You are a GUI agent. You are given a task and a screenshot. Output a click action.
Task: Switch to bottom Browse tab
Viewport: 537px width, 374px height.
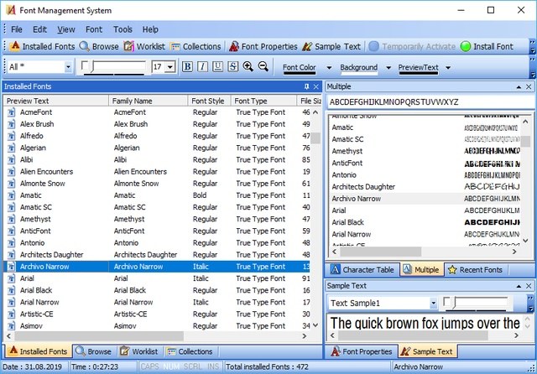coord(94,351)
